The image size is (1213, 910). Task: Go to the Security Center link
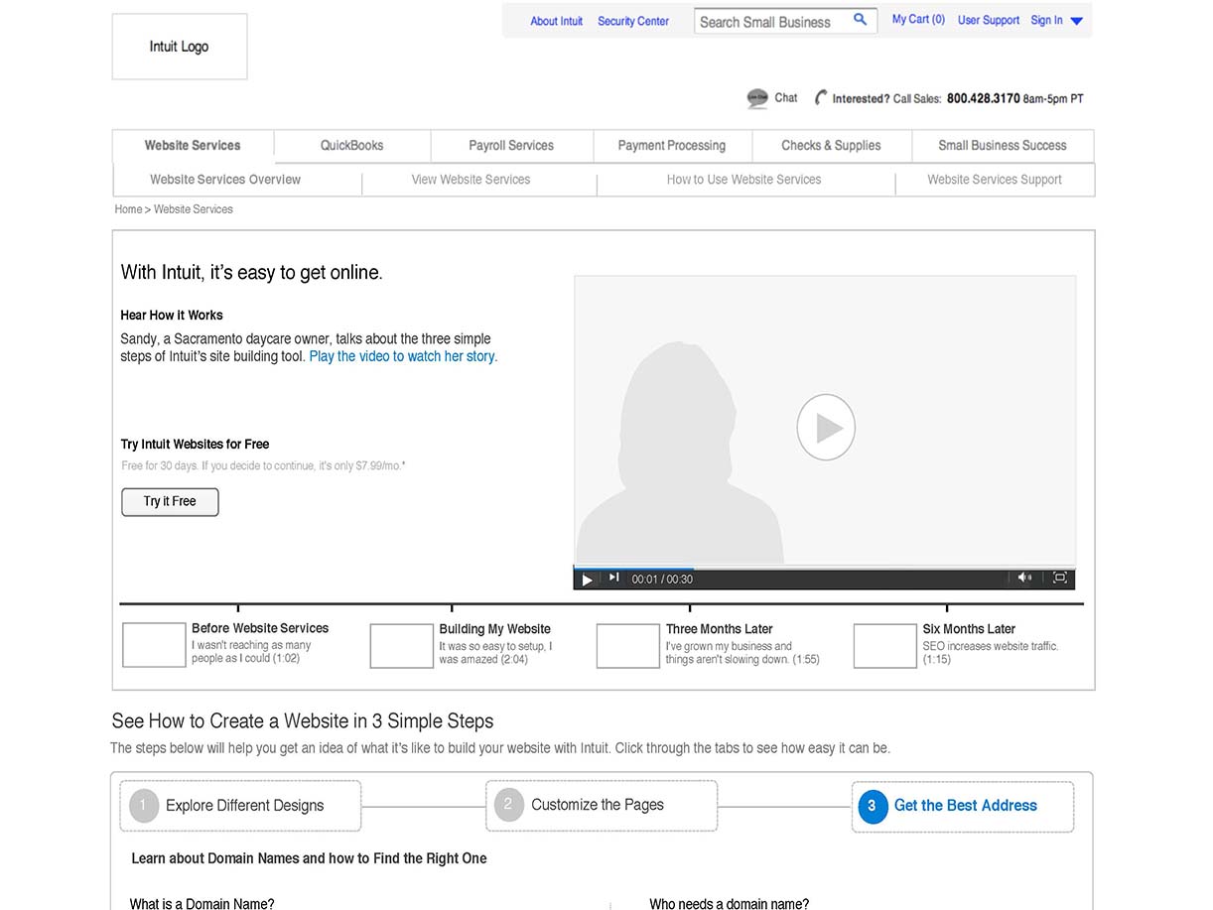click(633, 21)
